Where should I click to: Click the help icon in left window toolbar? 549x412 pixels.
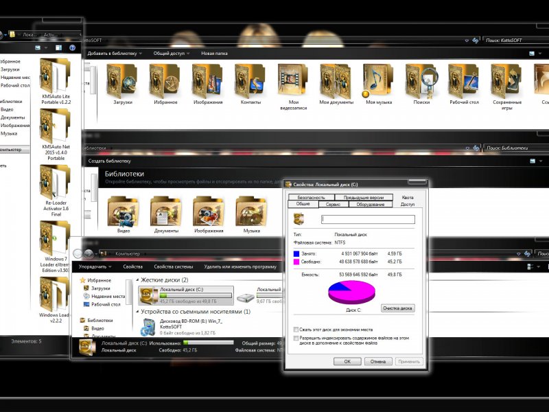pyautogui.click(x=72, y=47)
